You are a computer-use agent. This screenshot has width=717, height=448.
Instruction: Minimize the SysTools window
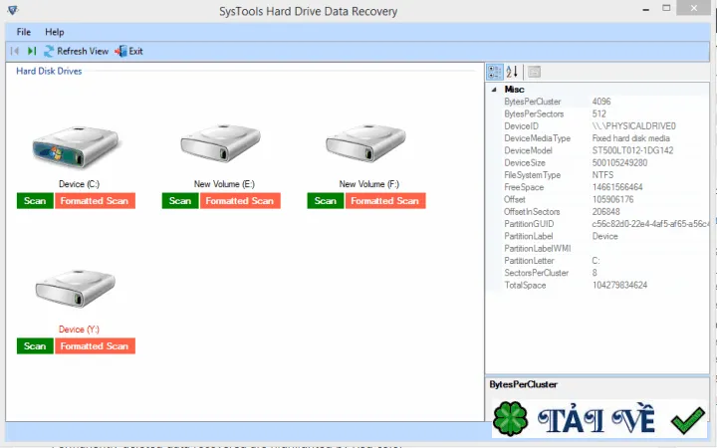click(645, 9)
